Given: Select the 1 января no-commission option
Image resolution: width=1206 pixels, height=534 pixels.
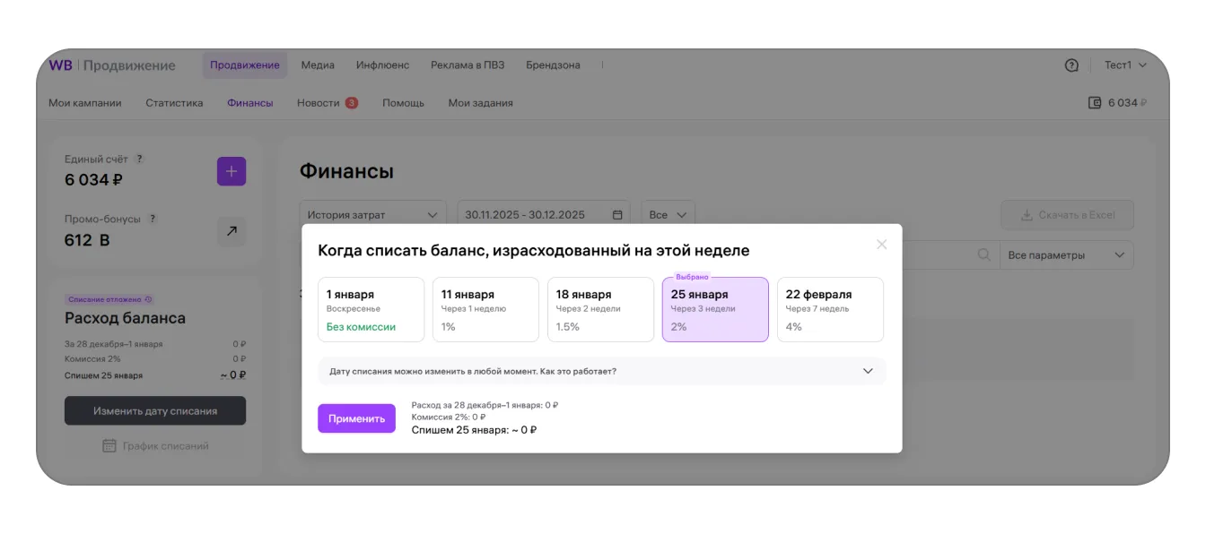Looking at the screenshot, I should click(x=371, y=309).
